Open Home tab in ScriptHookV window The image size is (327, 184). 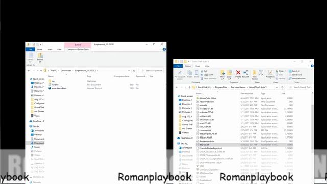click(x=40, y=49)
